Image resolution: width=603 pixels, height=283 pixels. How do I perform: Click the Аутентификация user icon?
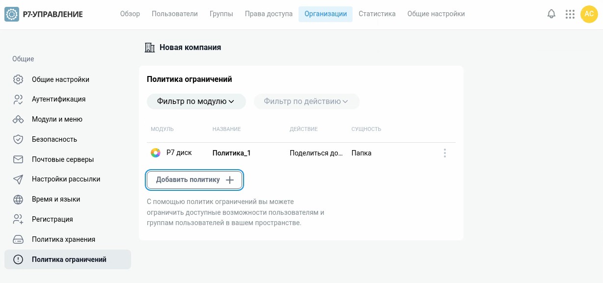pyautogui.click(x=18, y=100)
